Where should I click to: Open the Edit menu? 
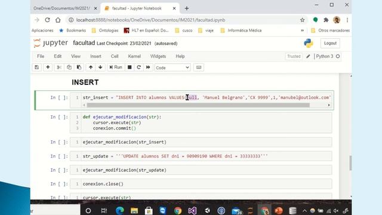tap(58, 56)
